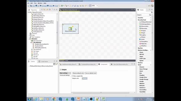This screenshot has height=101, width=181.
Task: Click the Palette search magnifier icon
Action: tap(150, 15)
